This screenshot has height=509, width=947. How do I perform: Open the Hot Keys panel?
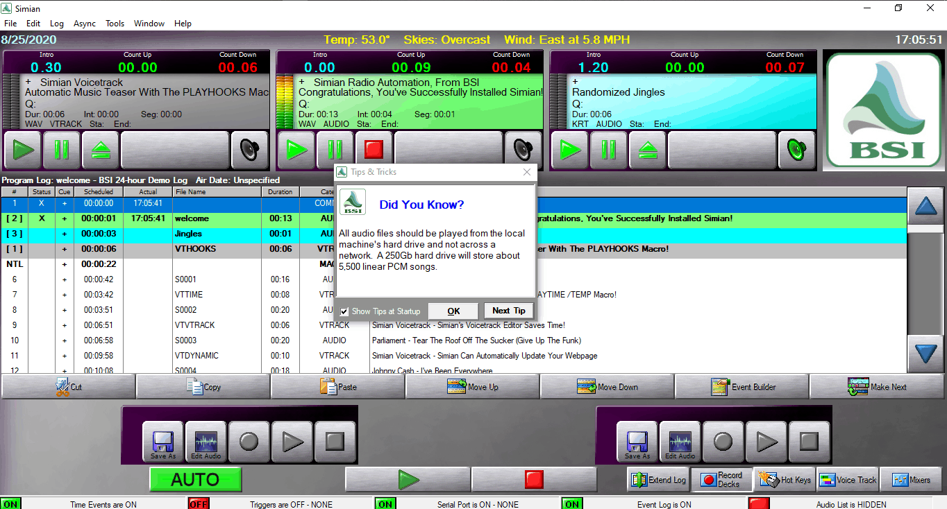pos(785,479)
